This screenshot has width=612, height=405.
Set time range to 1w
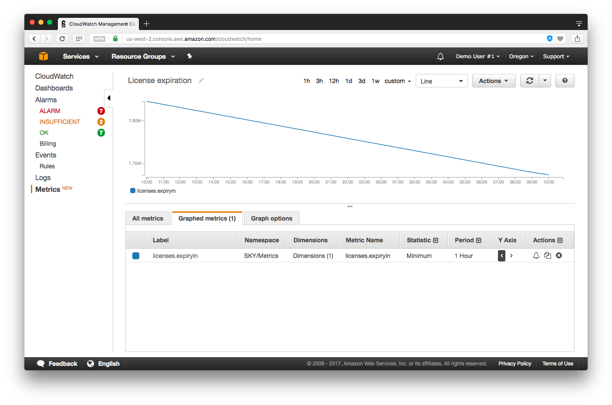[x=376, y=81]
